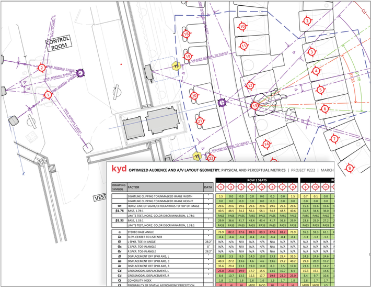
Task: Click the purple circle target near the control room
Action: pyautogui.click(x=81, y=75)
